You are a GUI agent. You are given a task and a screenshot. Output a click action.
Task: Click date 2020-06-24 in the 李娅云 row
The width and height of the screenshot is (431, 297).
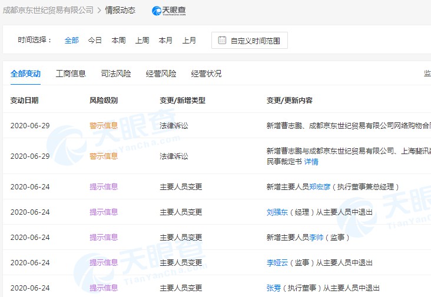click(30, 263)
